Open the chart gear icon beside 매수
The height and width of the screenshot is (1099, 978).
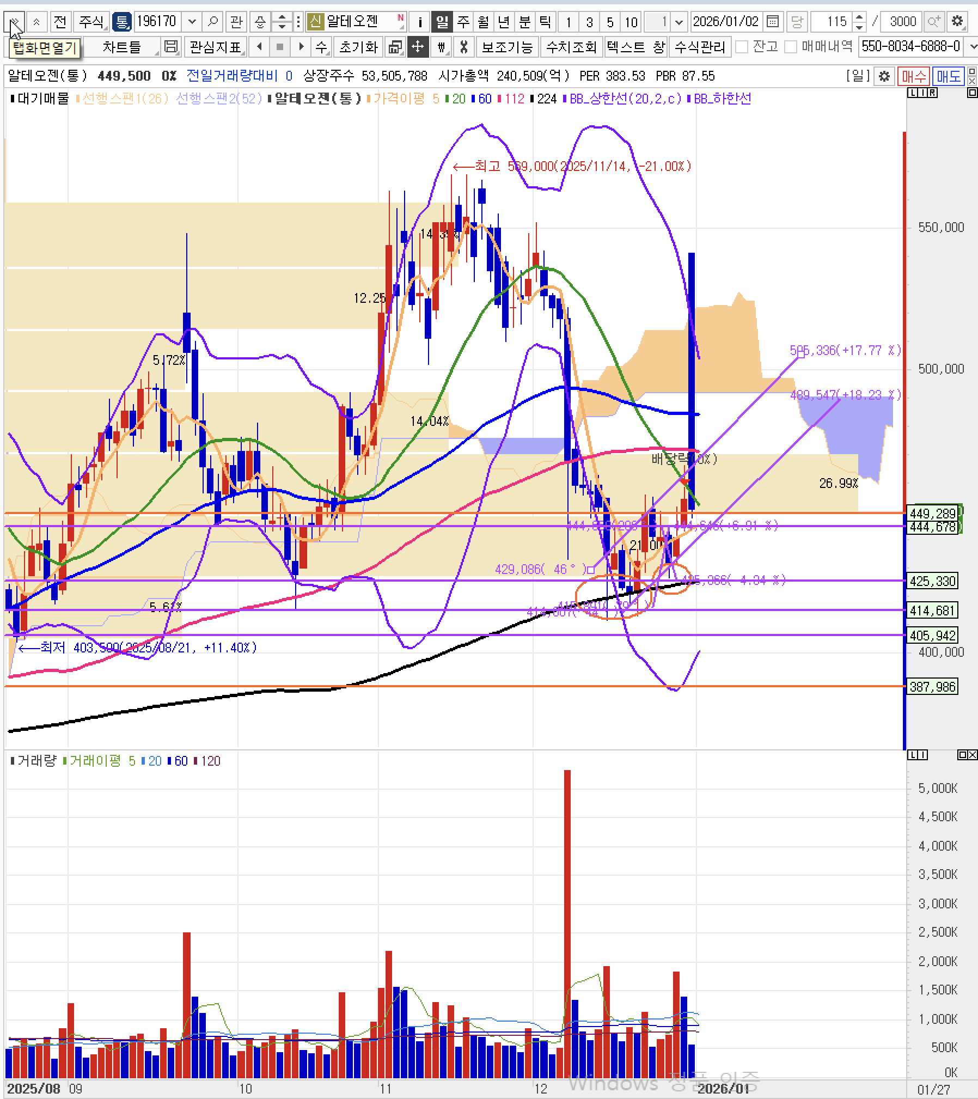tap(884, 76)
